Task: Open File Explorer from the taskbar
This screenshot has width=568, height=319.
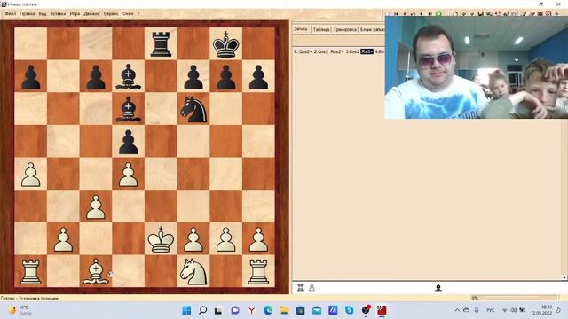Action: click(284, 310)
